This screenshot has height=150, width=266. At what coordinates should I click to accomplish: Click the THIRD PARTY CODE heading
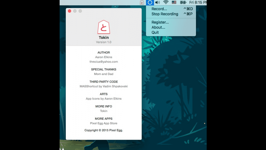tap(104, 82)
